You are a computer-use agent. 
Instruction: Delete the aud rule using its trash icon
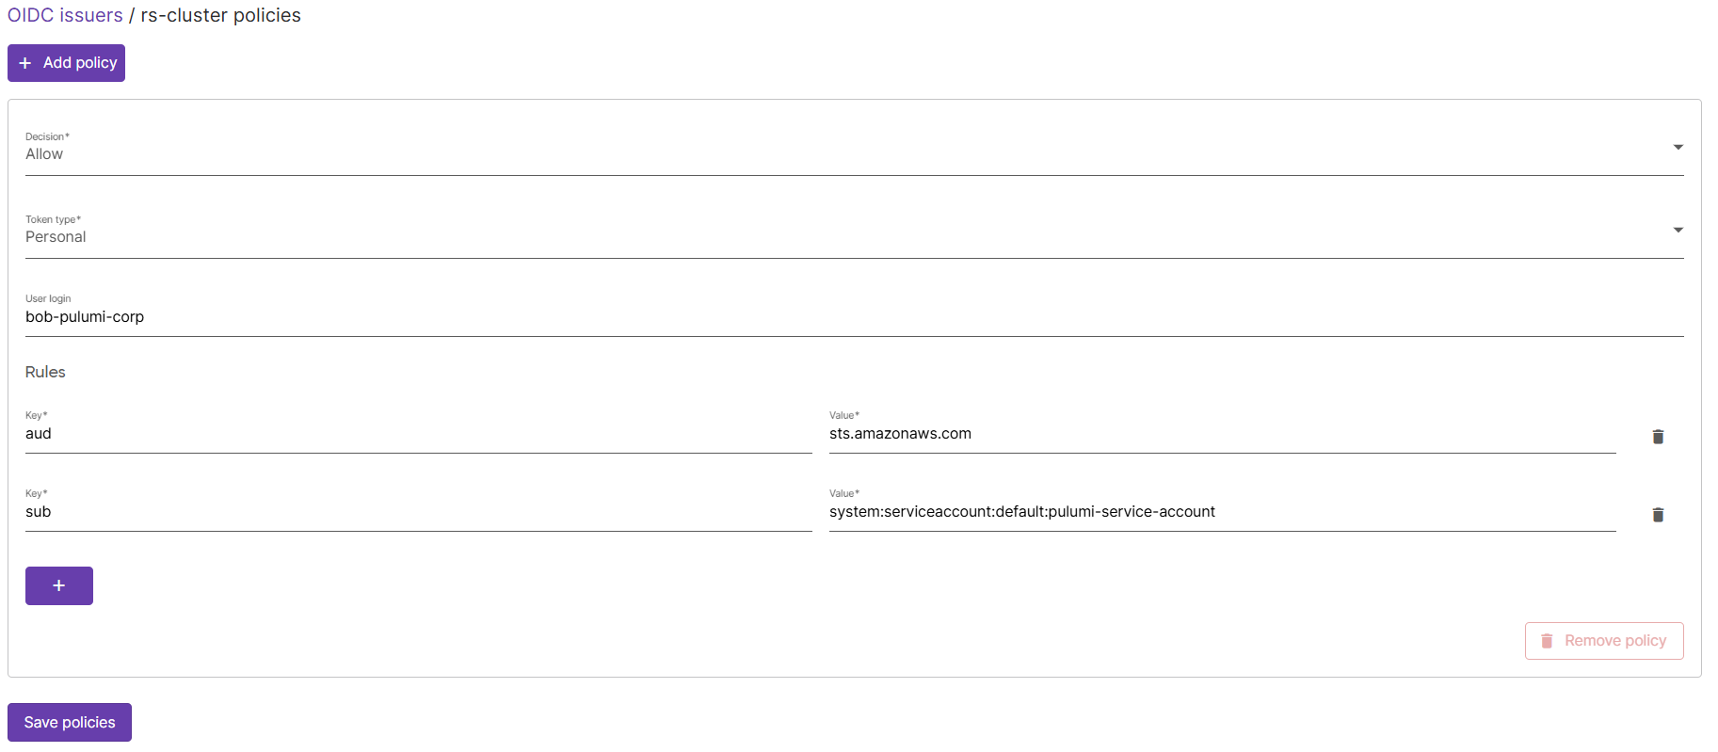point(1658,437)
